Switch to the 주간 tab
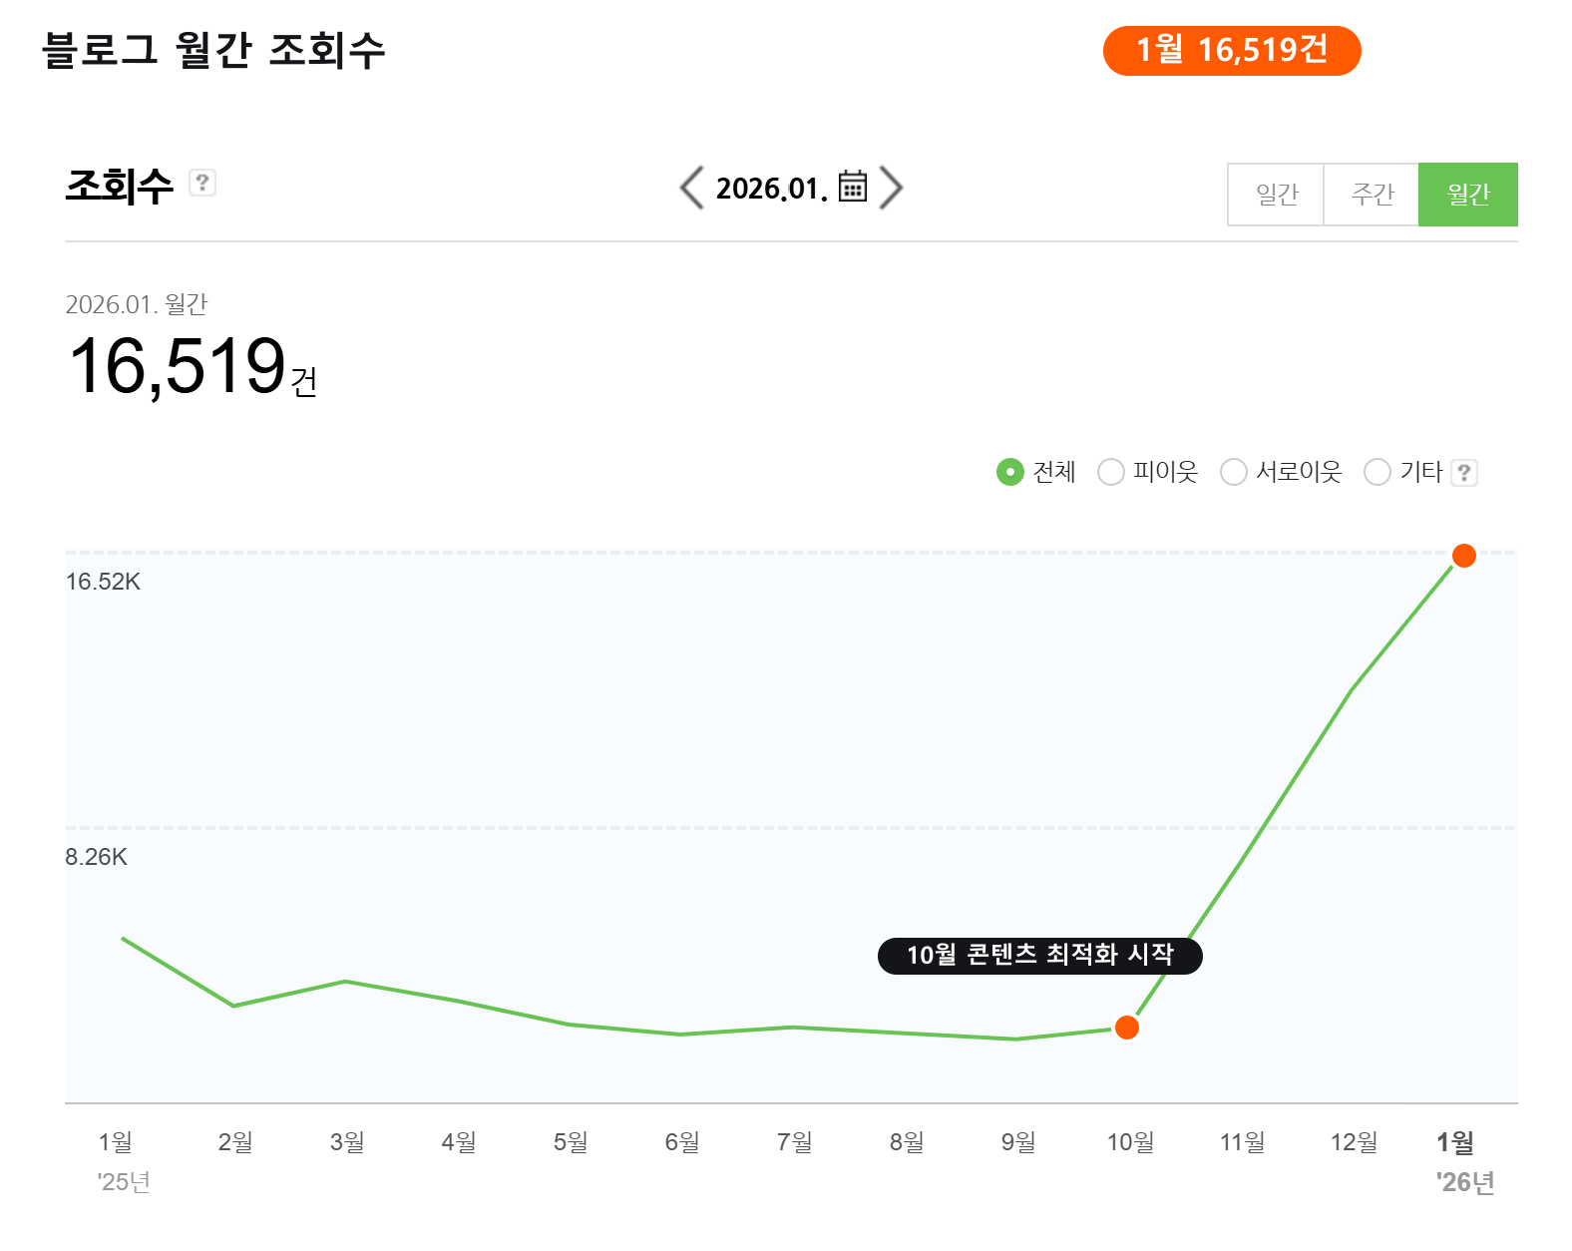1572x1251 pixels. 1372,195
